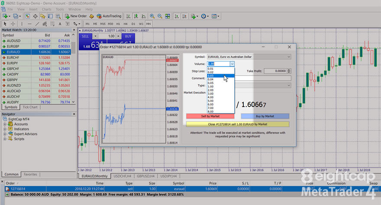Image resolution: width=381 pixels, height=205 pixels.
Task: Expand the Accounts node in Navigator
Action: (5, 124)
